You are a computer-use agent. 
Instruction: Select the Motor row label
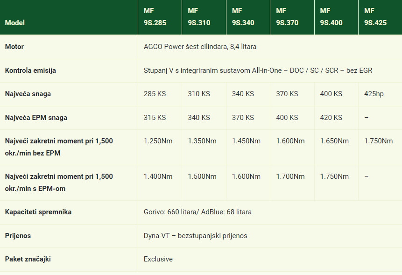click(14, 47)
